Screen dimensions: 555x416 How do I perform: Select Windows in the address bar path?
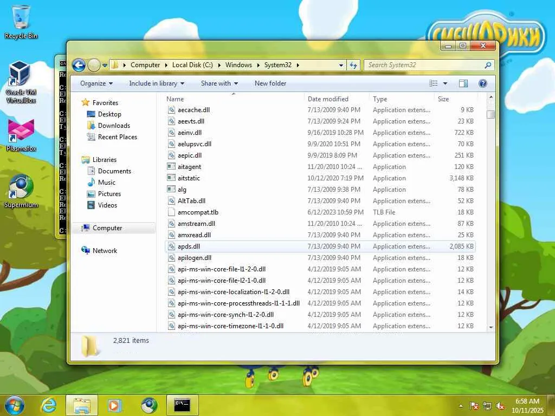[238, 65]
